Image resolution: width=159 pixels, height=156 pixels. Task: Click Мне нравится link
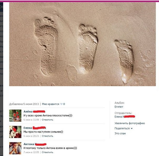tap(51, 104)
